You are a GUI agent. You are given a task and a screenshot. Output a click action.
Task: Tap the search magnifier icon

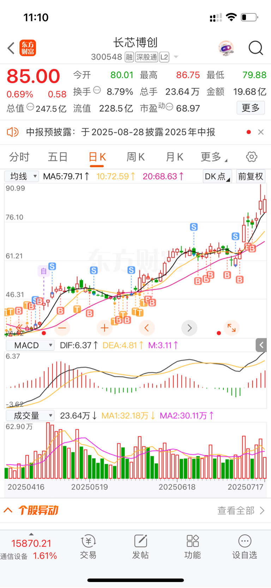(256, 48)
